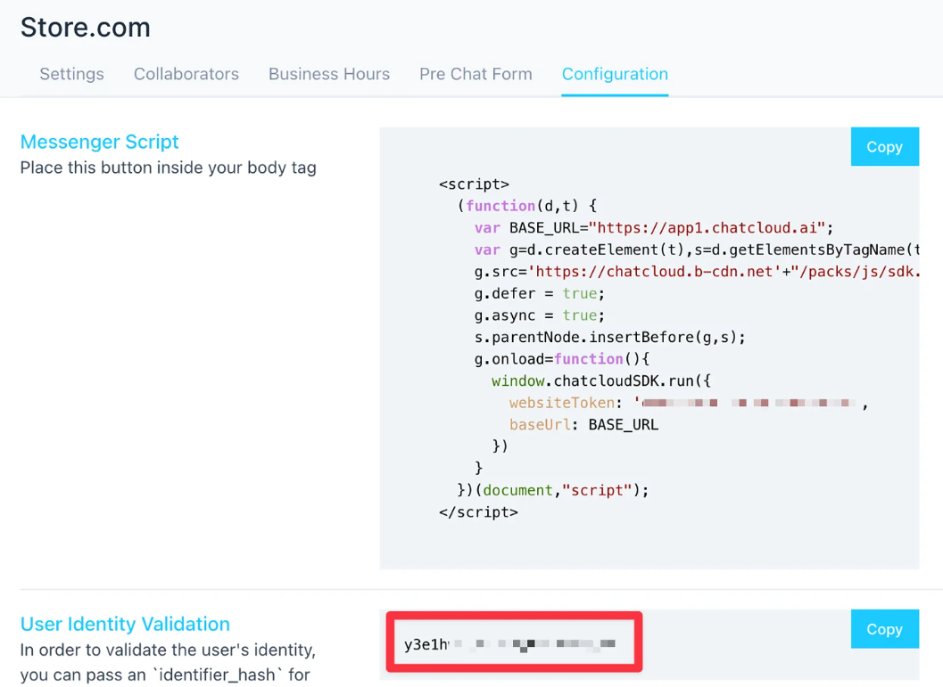Click the active Configuration tab

(615, 74)
